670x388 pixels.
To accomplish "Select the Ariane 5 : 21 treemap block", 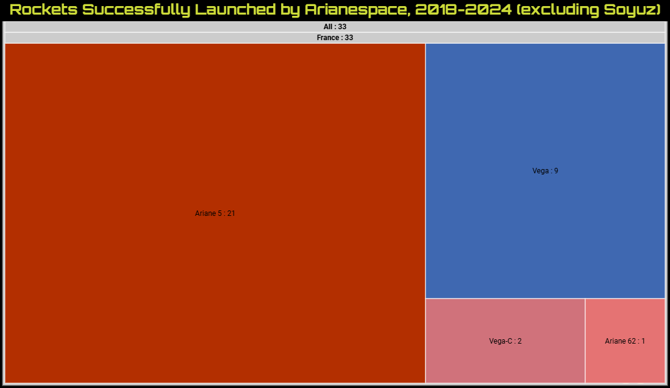I will point(215,213).
